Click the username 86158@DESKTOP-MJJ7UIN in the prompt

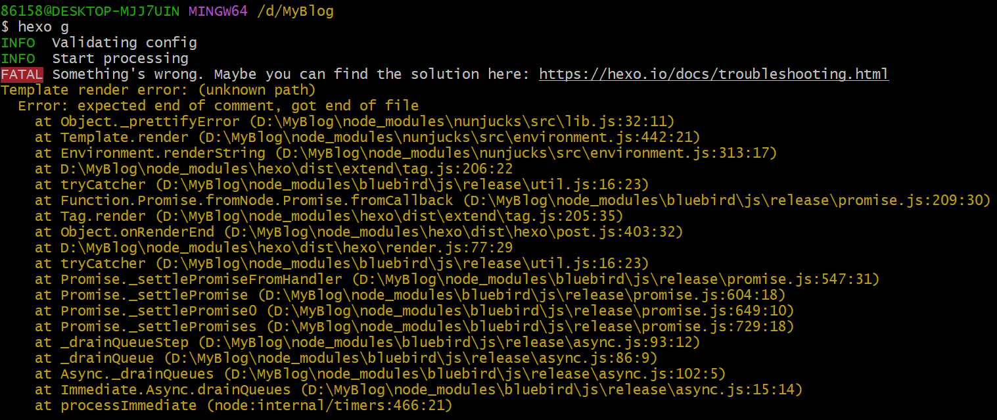coord(91,11)
